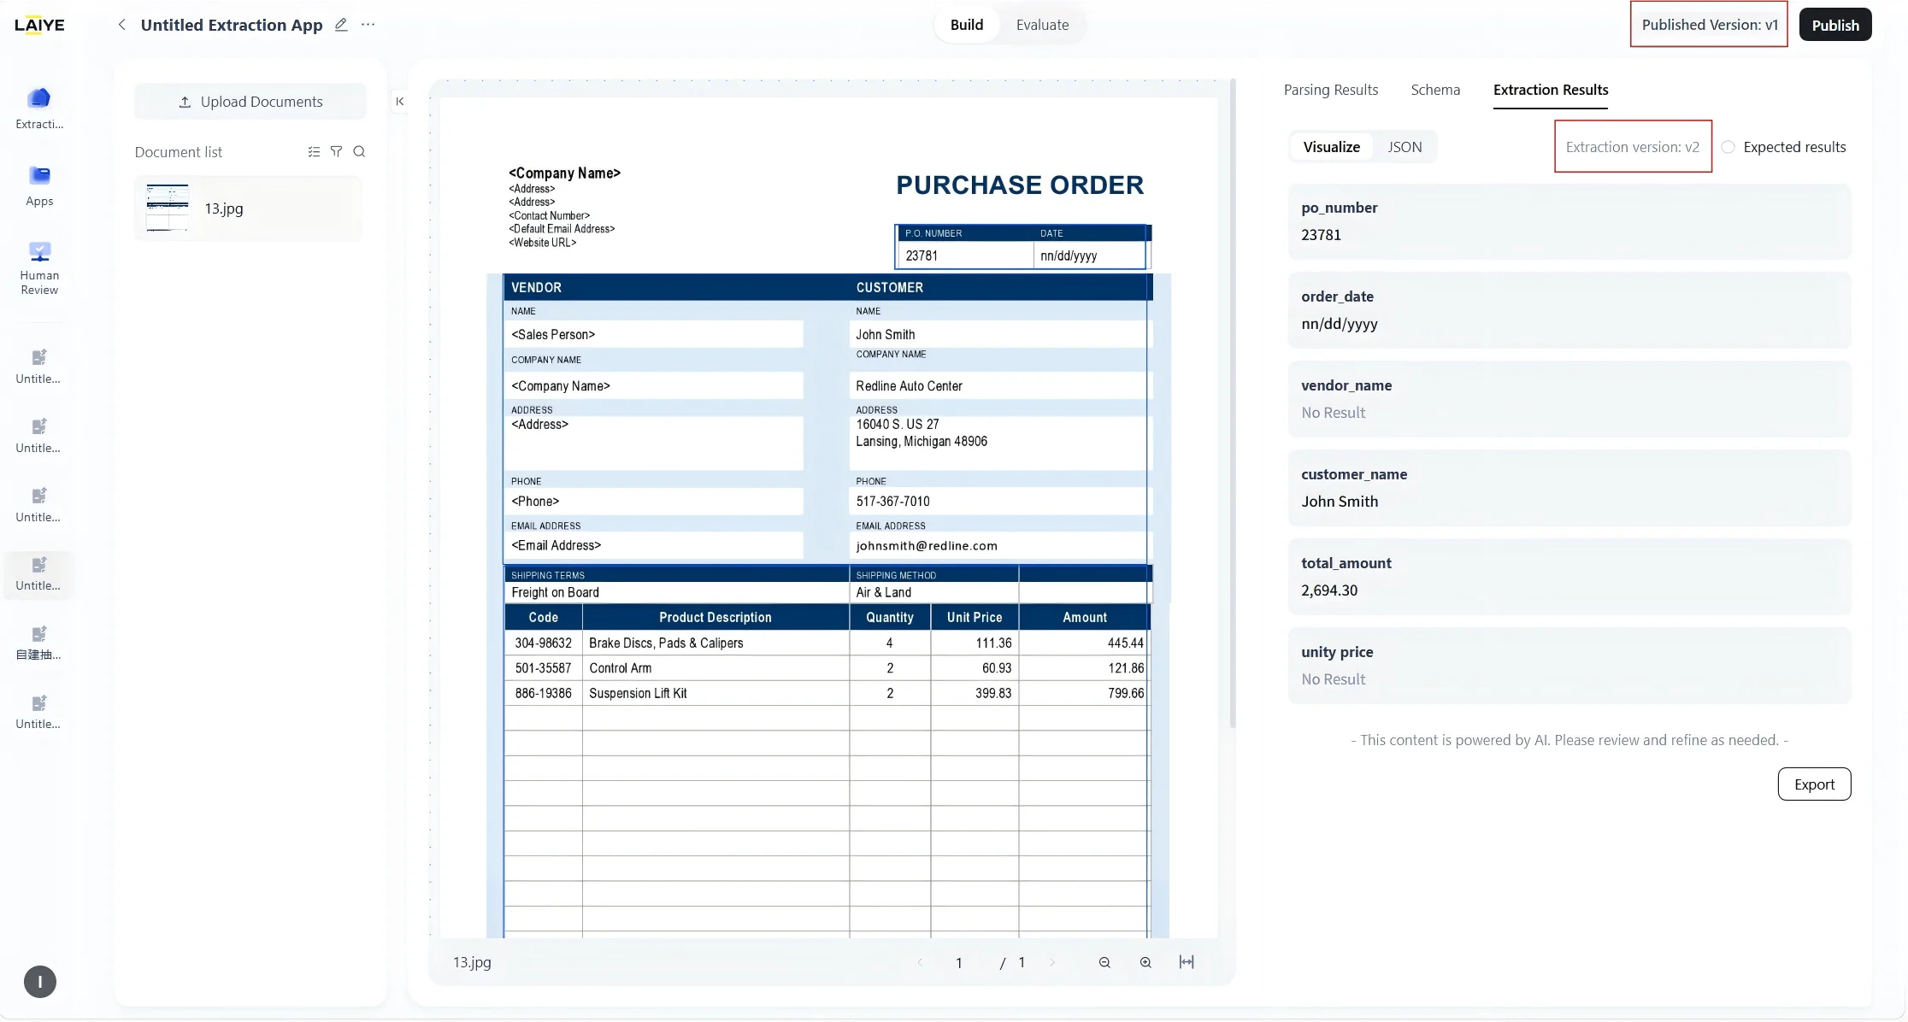Select the order_date result card
1908x1022 pixels.
[x=1569, y=310]
